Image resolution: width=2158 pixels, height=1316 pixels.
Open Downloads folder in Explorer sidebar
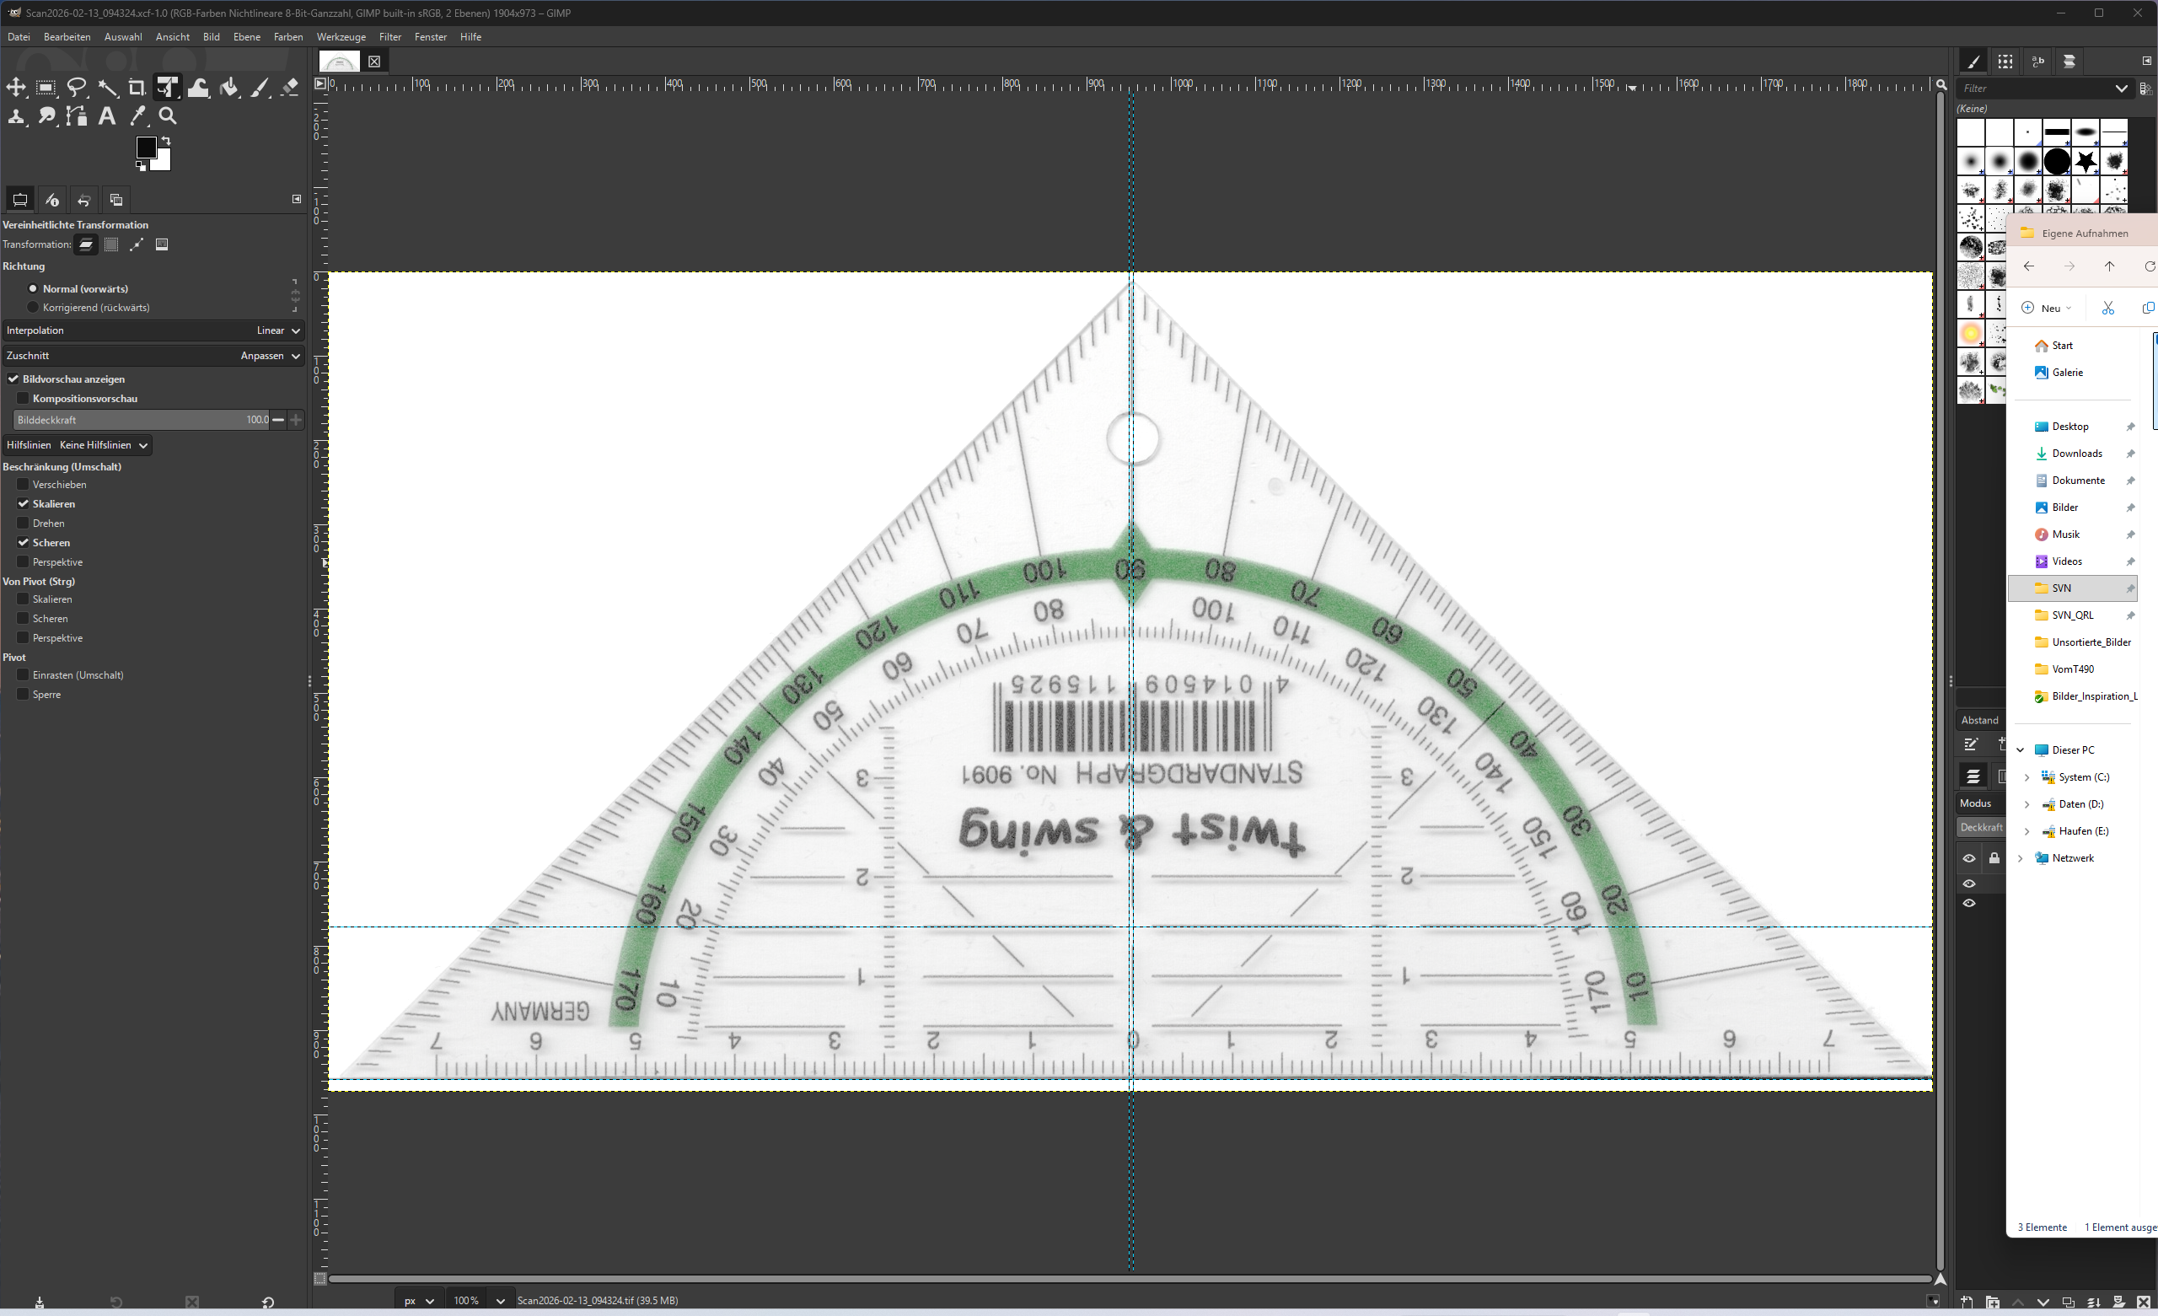pyautogui.click(x=2076, y=453)
